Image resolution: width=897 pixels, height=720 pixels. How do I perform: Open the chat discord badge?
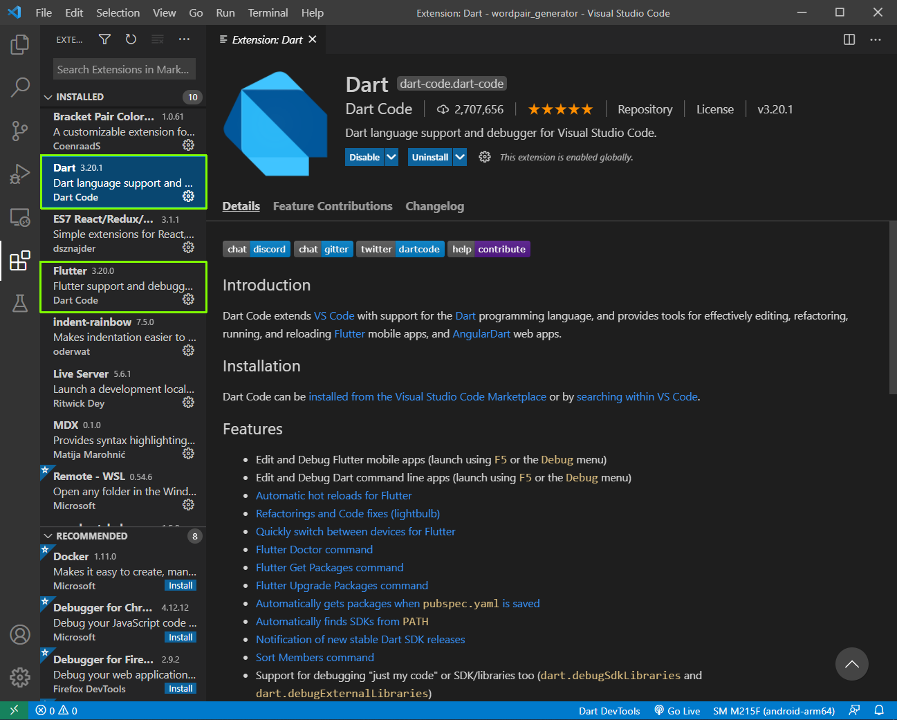(257, 249)
